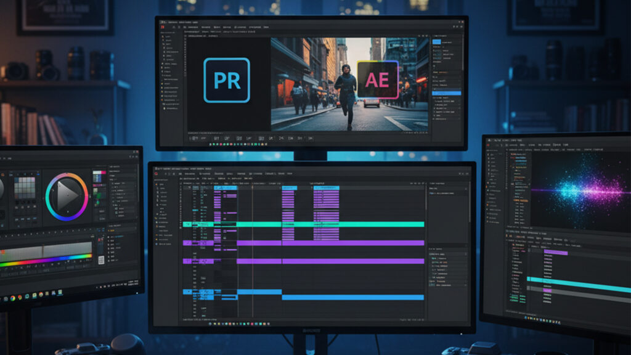Click the AE After Effects logo icon
Screen dimensions: 631x355
pyautogui.click(x=377, y=80)
